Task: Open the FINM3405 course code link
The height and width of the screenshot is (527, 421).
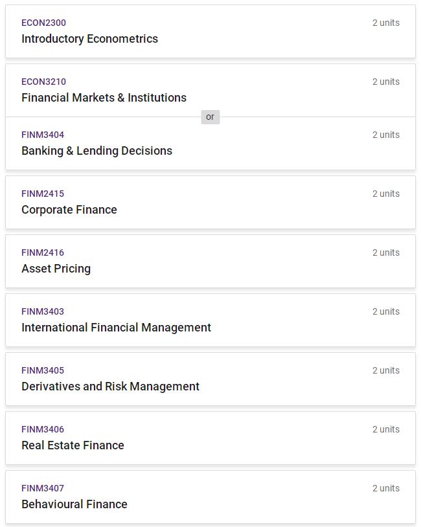Action: point(43,370)
